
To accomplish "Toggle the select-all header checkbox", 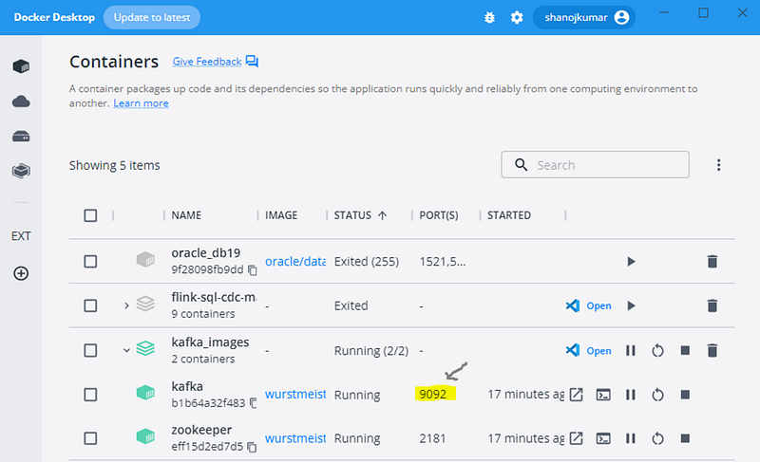I will [90, 215].
